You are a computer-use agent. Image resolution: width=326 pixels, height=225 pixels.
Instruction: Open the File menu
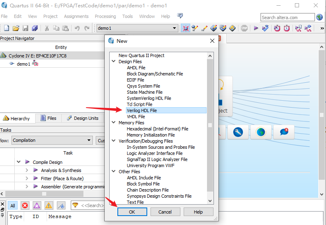pos(4,16)
